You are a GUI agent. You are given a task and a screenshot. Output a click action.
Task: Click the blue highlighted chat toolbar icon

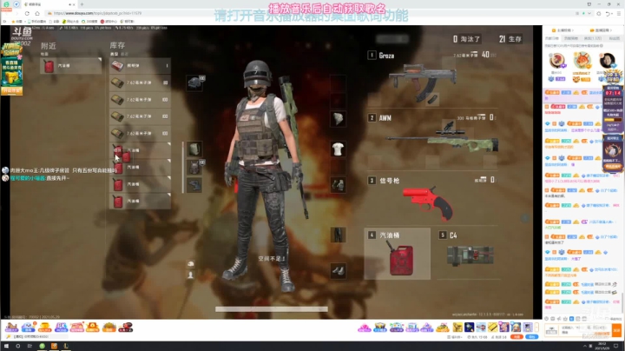pyautogui.click(x=571, y=319)
